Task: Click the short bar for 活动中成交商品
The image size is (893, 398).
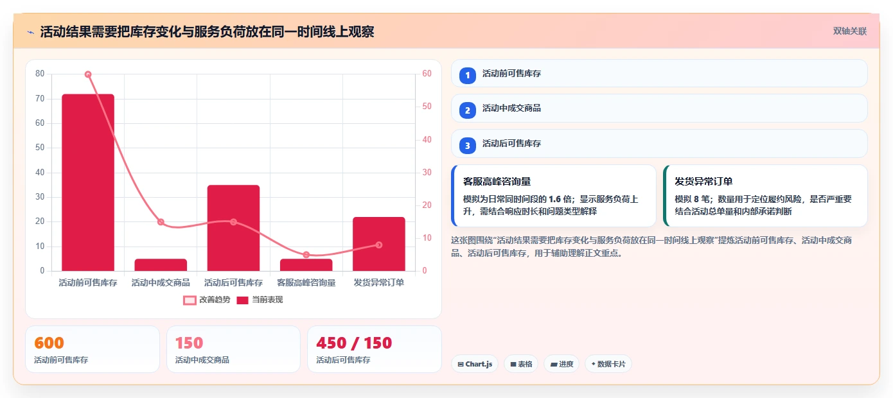Action: click(161, 264)
